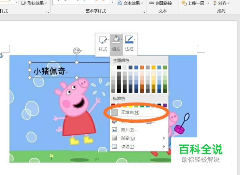Click the 小猪佩奇 text in the text box

coord(49,71)
